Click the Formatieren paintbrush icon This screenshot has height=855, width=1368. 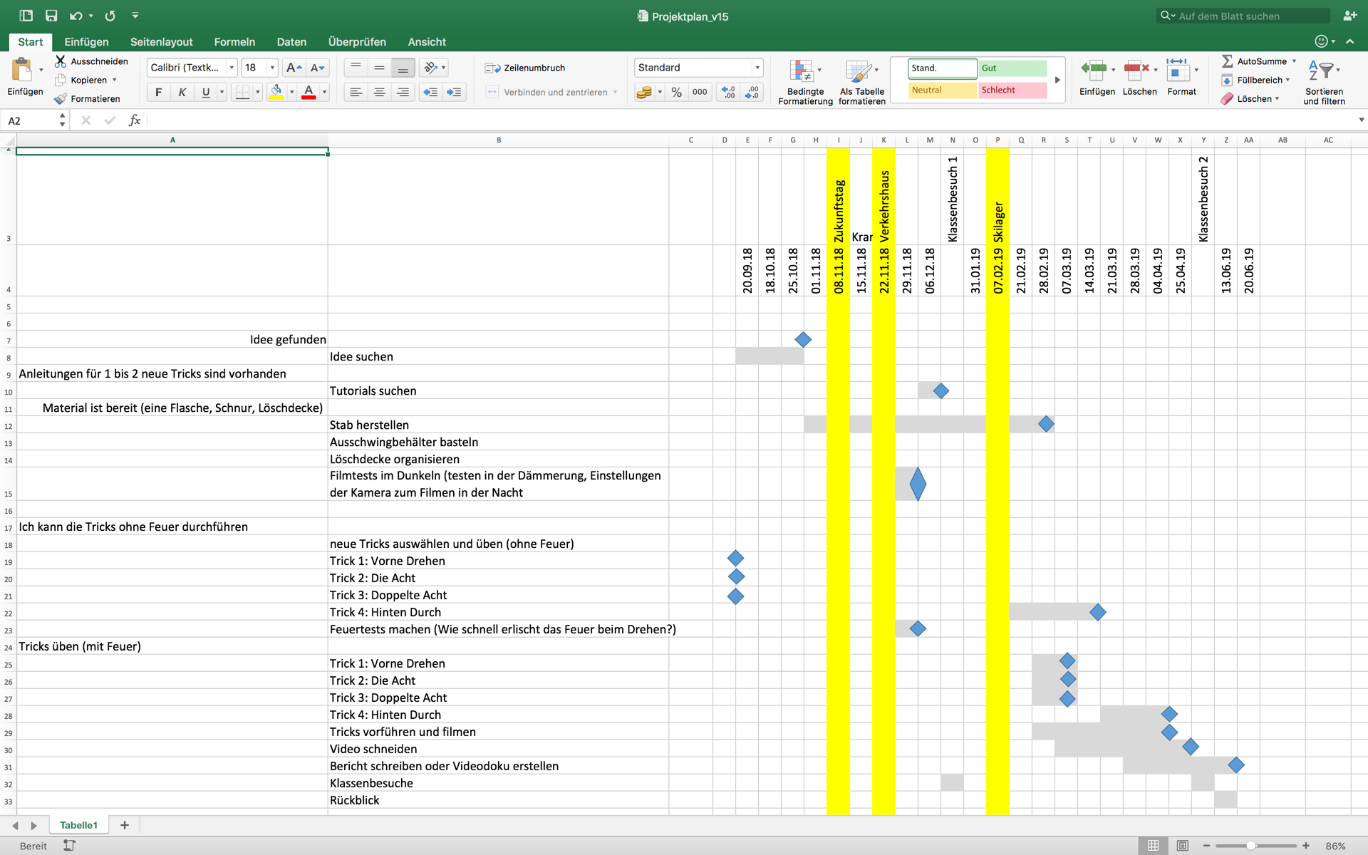click(61, 98)
